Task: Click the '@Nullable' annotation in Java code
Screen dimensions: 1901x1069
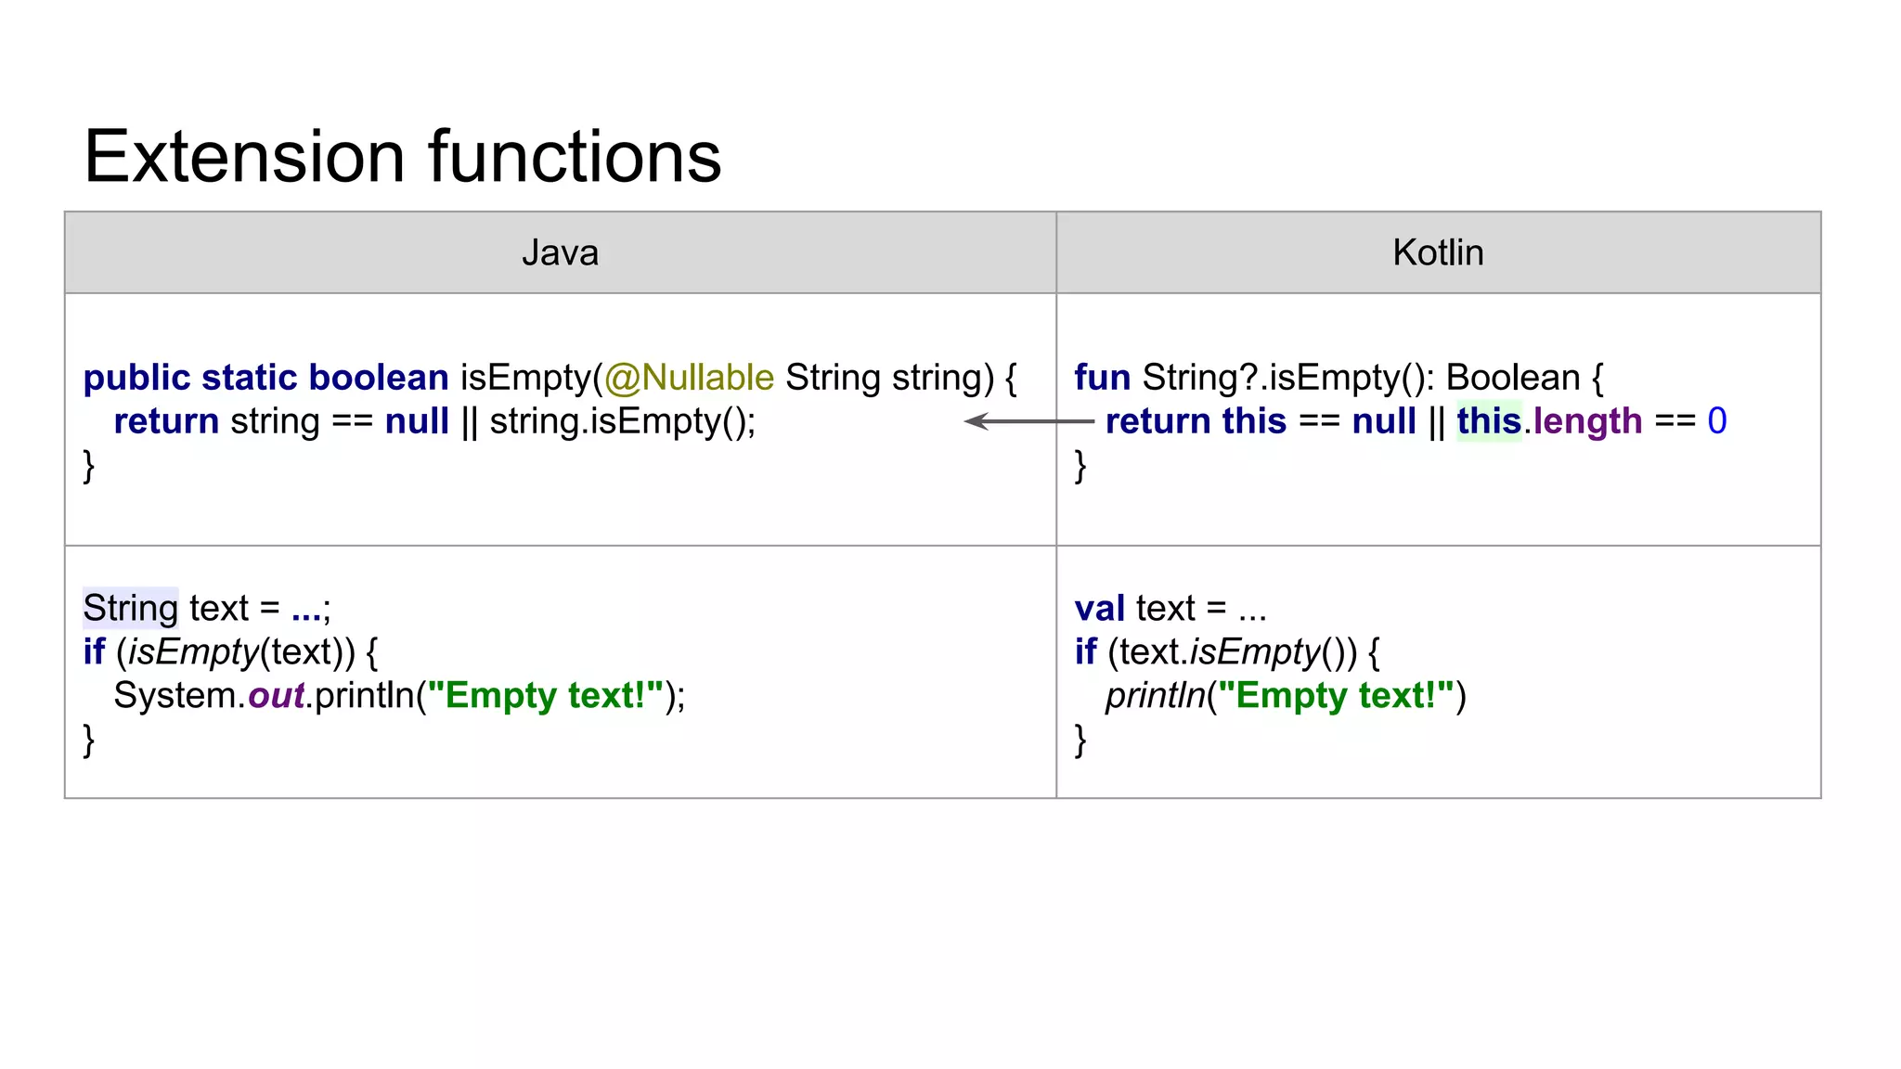Action: pos(689,378)
